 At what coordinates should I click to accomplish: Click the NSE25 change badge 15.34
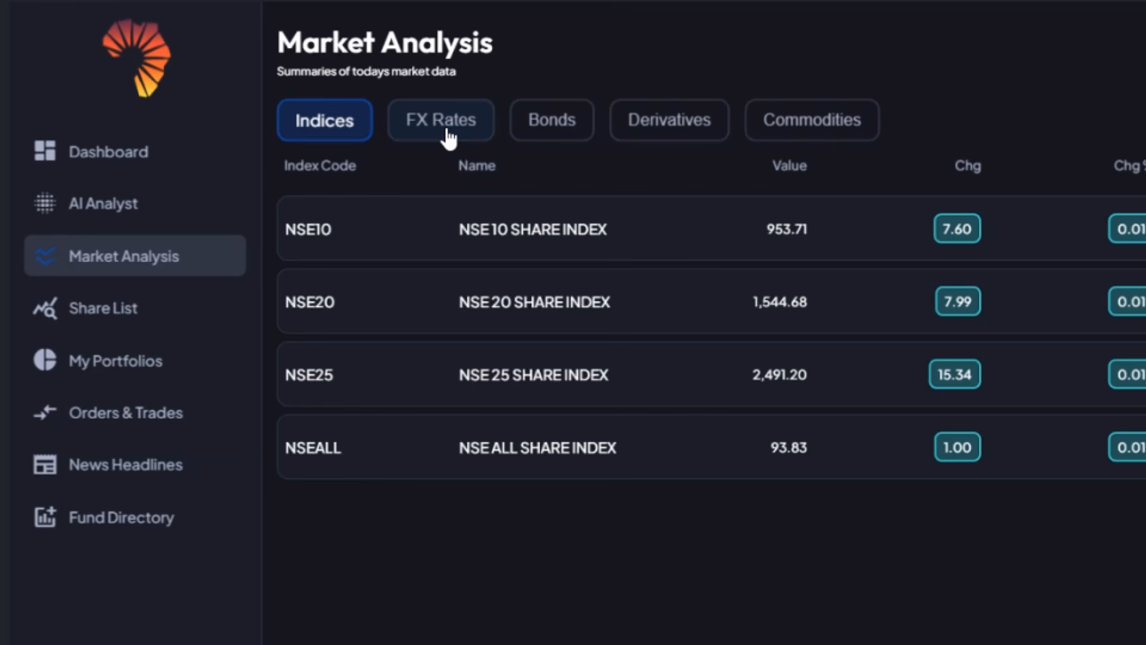click(954, 374)
